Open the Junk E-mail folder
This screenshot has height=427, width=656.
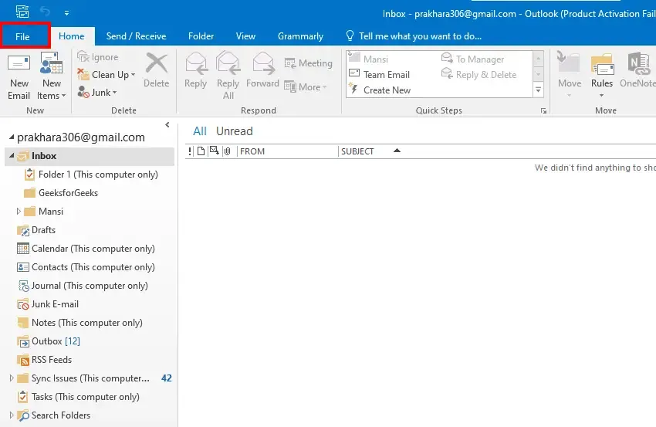click(x=48, y=304)
